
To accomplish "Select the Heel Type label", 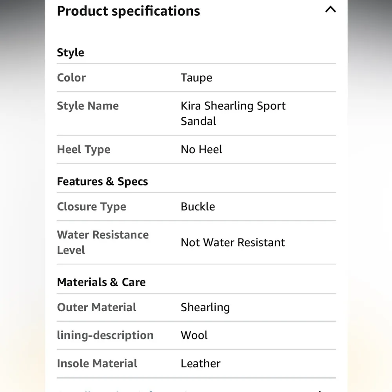I will pos(83,149).
